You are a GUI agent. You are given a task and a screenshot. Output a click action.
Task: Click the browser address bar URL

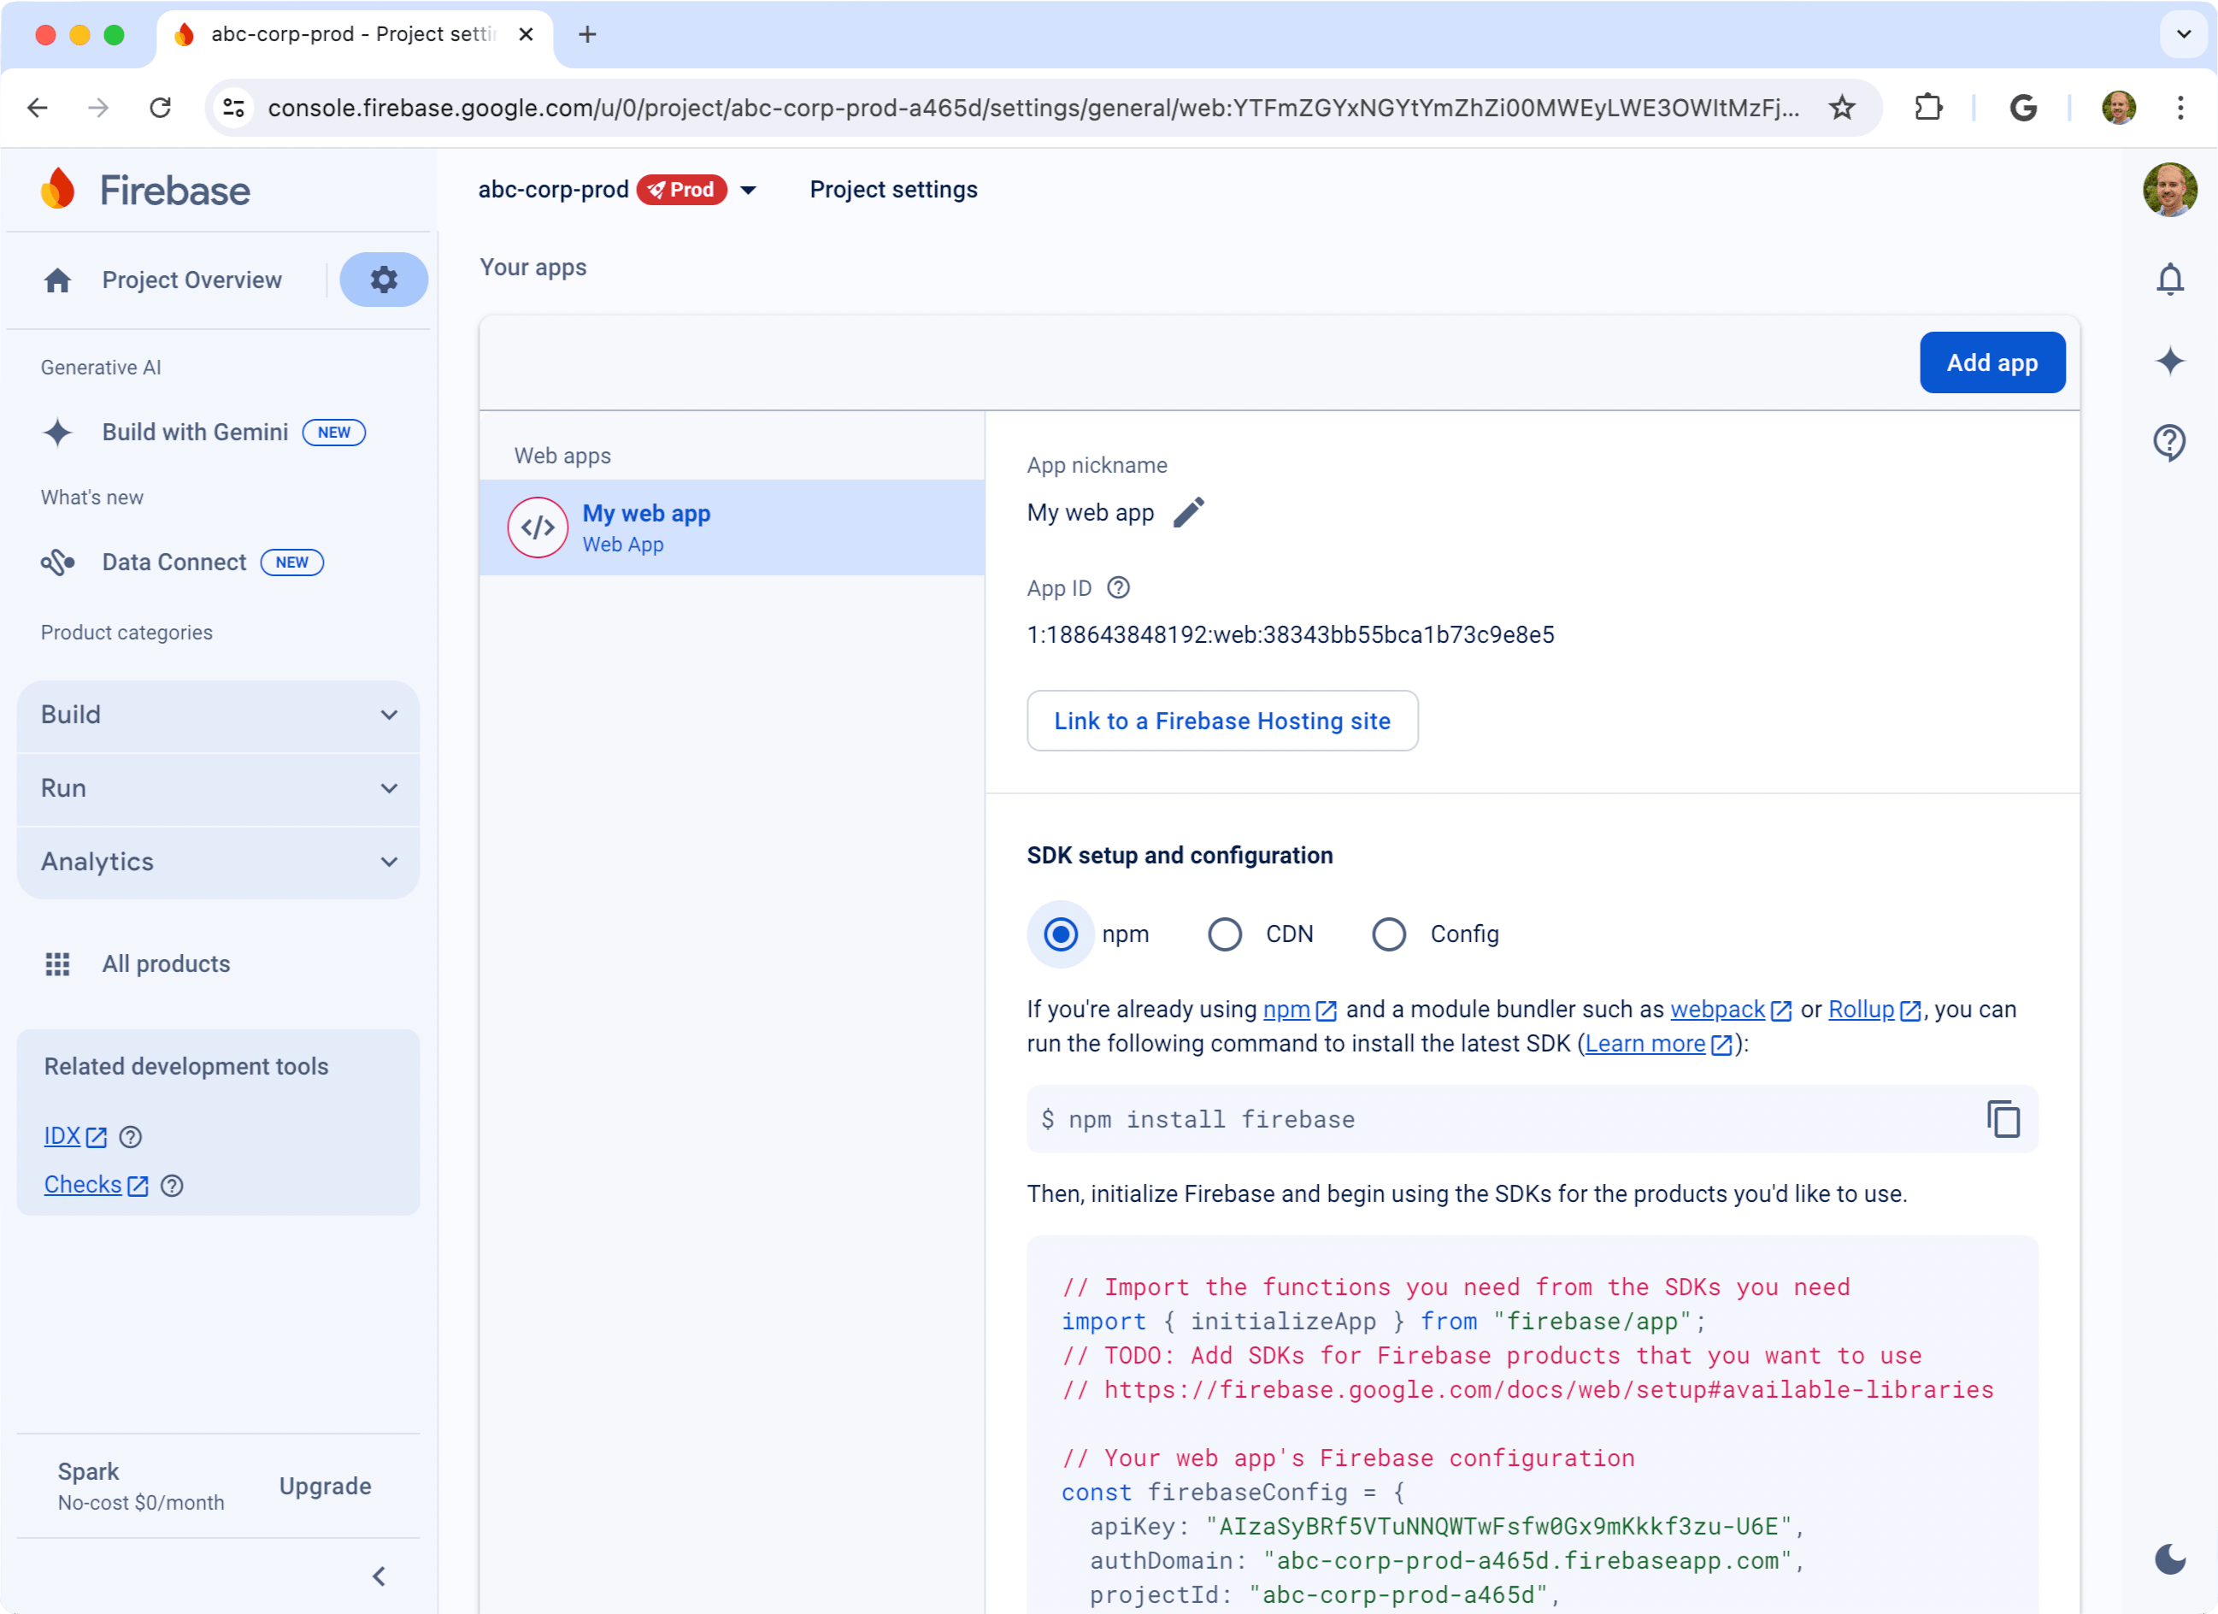[x=1033, y=108]
